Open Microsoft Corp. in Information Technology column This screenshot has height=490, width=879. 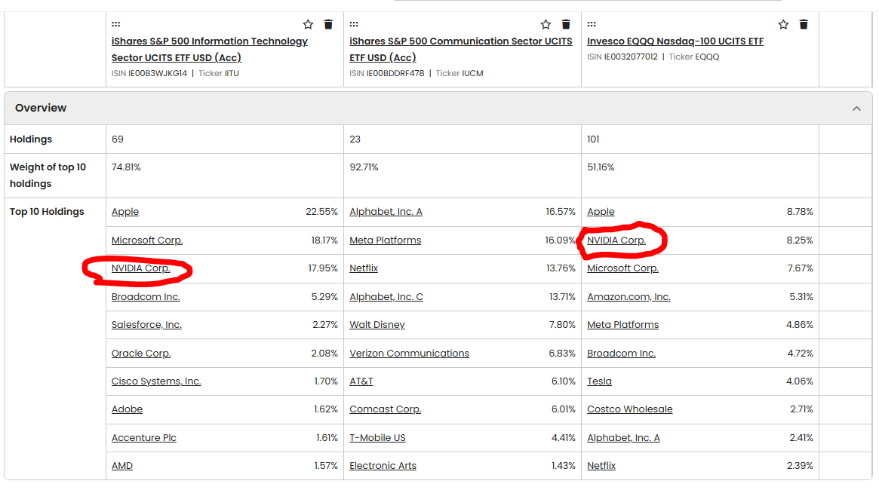click(147, 240)
